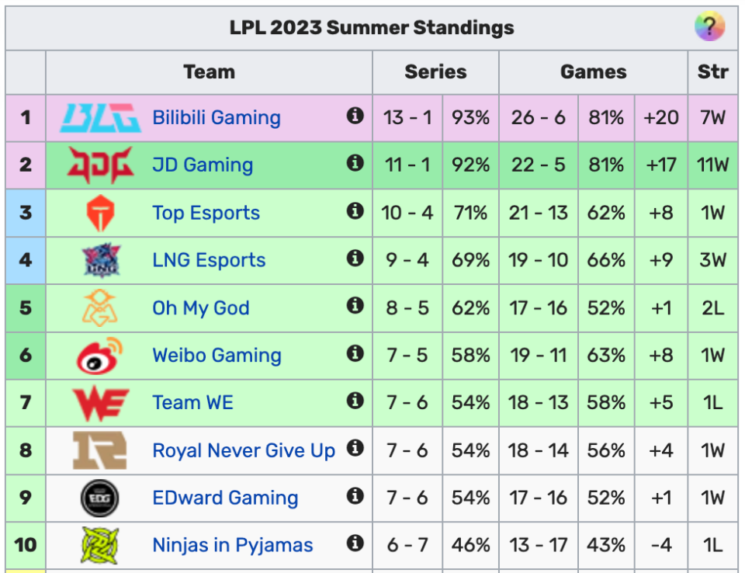Screen dimensions: 745x573
Task: Open the Bilibili Gaming team link
Action: [x=217, y=117]
